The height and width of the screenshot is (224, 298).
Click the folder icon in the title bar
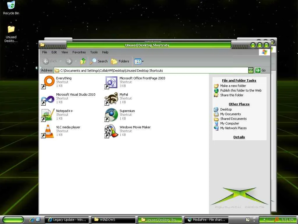[x=42, y=45]
